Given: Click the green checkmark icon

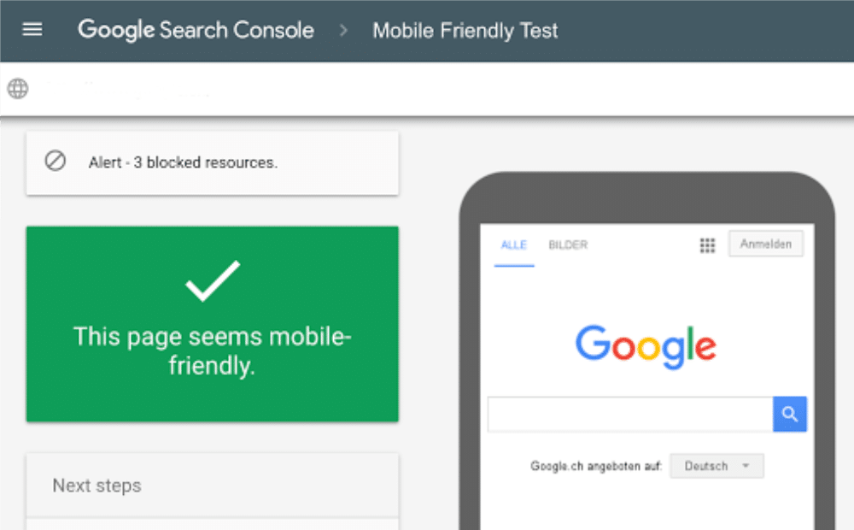Looking at the screenshot, I should pyautogui.click(x=212, y=282).
